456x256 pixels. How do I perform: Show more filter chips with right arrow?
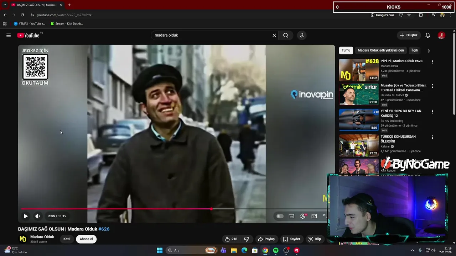coord(429,51)
